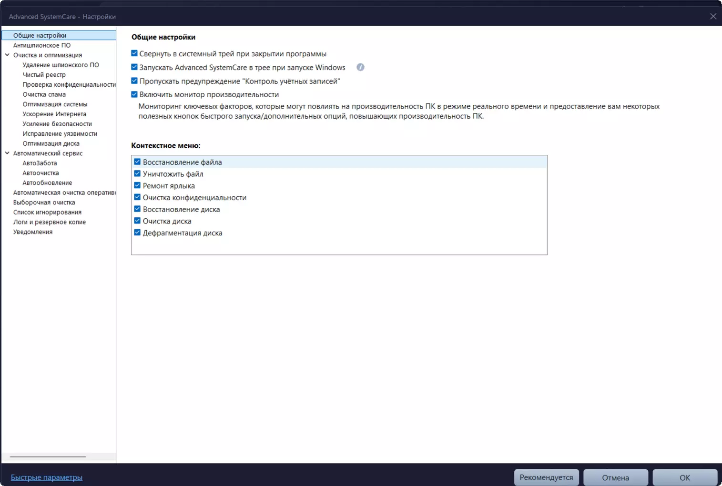Select Исправление уязвимости in sidebar

pos(60,133)
